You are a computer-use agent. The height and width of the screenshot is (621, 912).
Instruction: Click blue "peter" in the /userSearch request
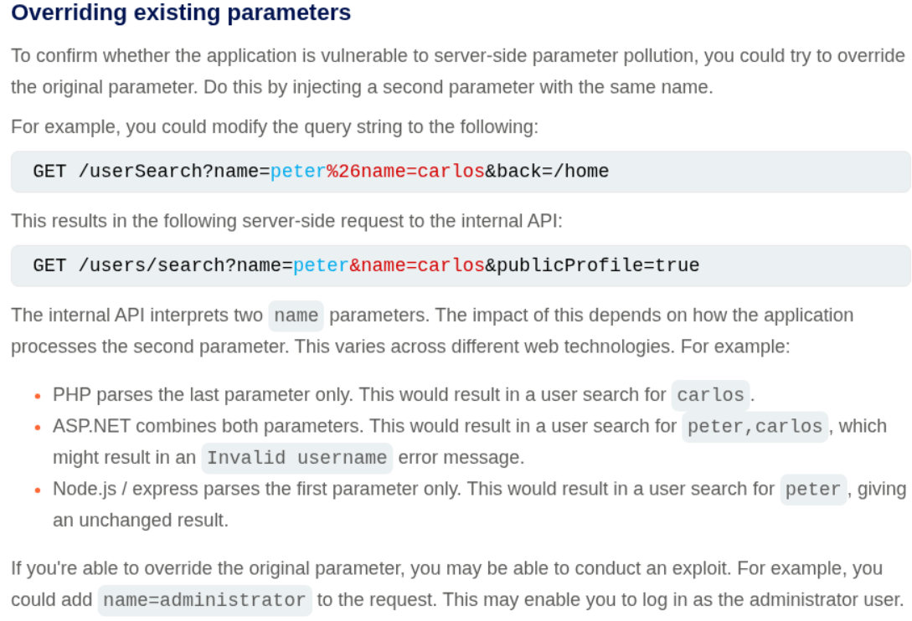click(297, 172)
